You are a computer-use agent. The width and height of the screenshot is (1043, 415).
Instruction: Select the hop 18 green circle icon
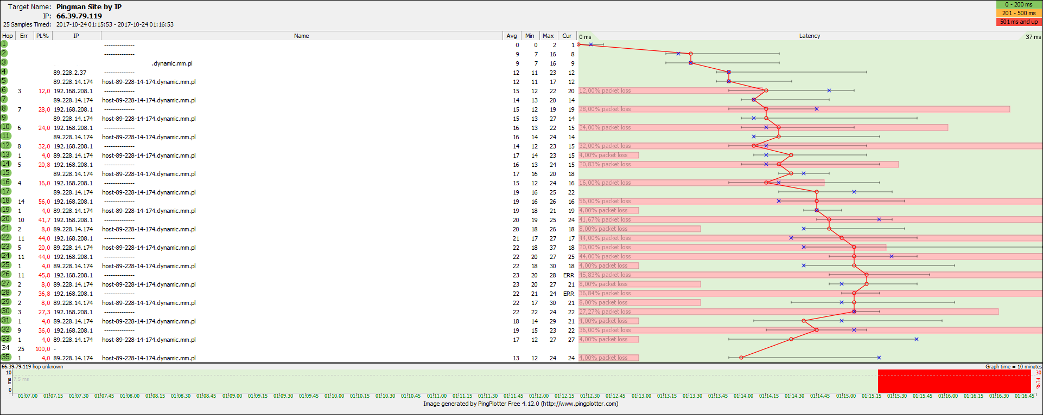[6, 200]
